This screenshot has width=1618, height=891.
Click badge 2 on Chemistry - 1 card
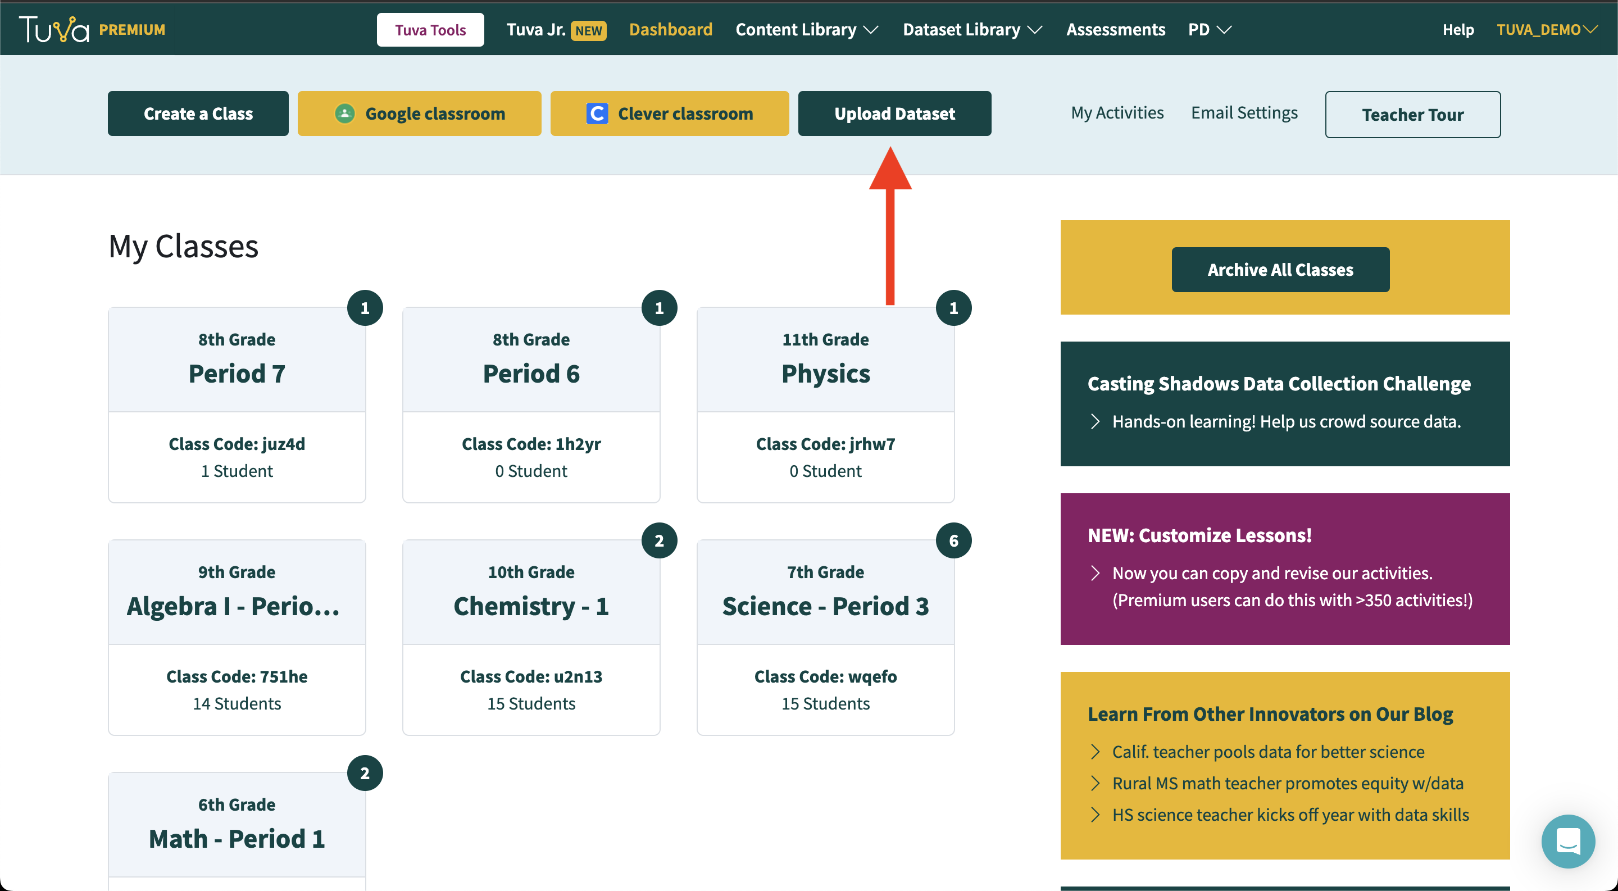659,540
